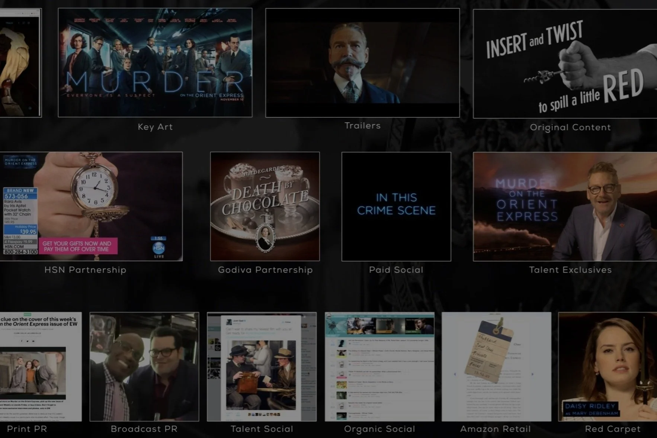657x438 pixels.
Task: Open the HSN Partnership pocket watch thumbnail
Action: pos(91,206)
